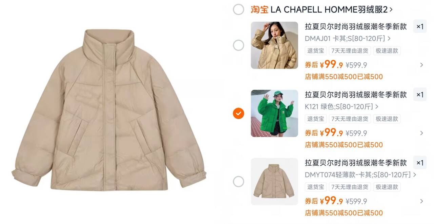Screen dimensions: 434x224
Task: Click the ×1 quantity on third item
Action: (420, 163)
